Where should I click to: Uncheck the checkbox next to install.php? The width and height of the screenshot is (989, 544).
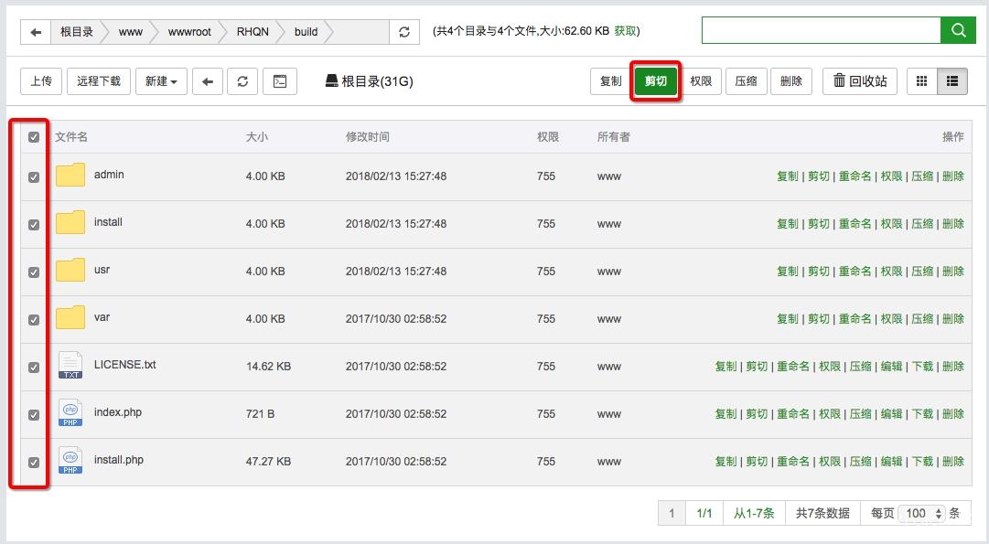tap(34, 461)
